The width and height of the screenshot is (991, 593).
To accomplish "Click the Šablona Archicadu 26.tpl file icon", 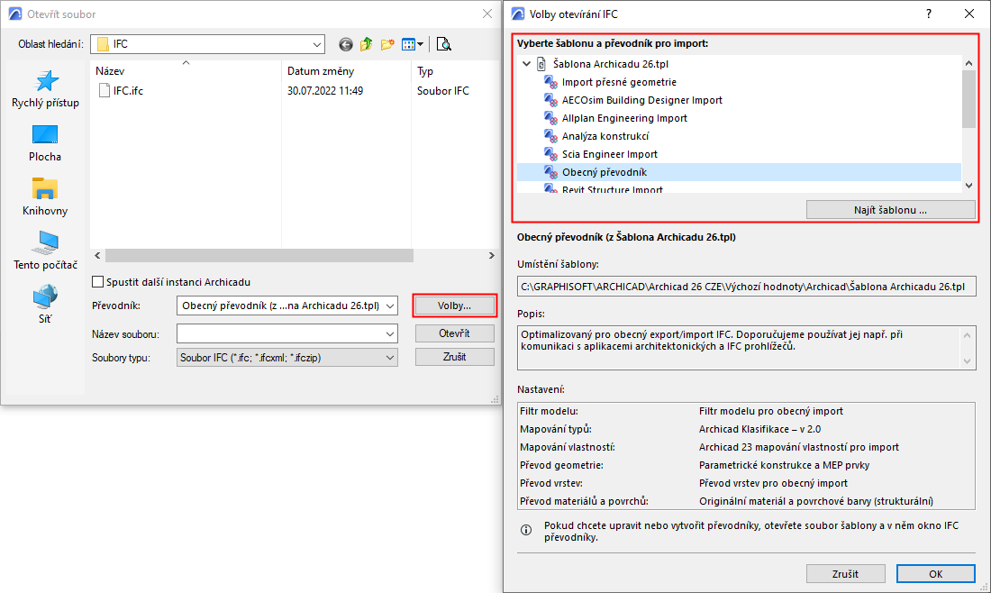I will pos(541,64).
